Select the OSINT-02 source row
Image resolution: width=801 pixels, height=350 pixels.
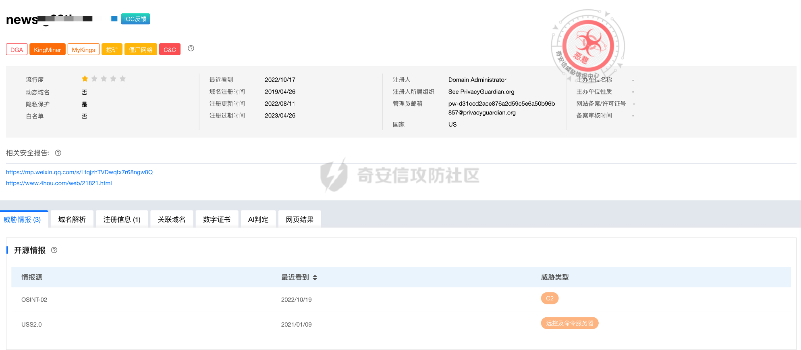click(x=401, y=300)
